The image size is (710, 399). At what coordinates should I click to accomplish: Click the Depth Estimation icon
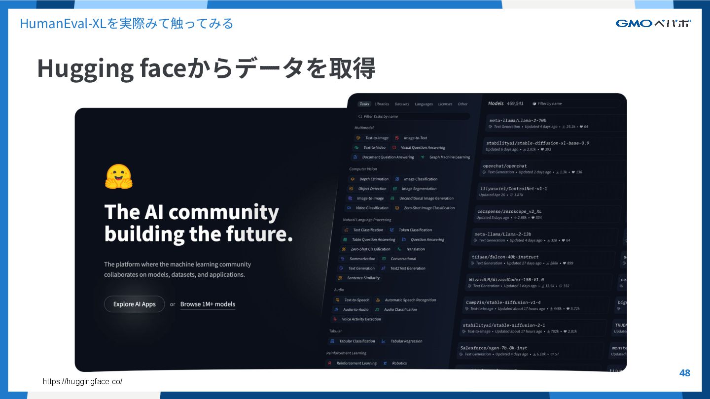[x=353, y=179]
